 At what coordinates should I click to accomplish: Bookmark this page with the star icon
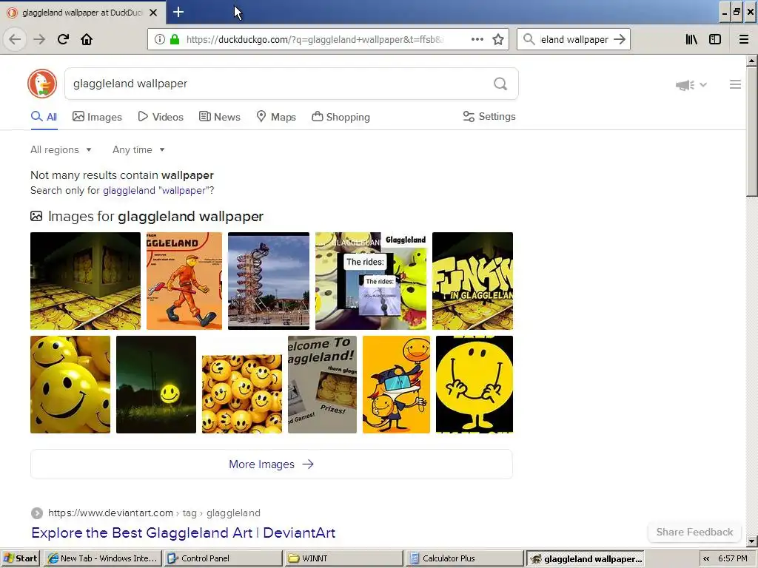pos(498,39)
